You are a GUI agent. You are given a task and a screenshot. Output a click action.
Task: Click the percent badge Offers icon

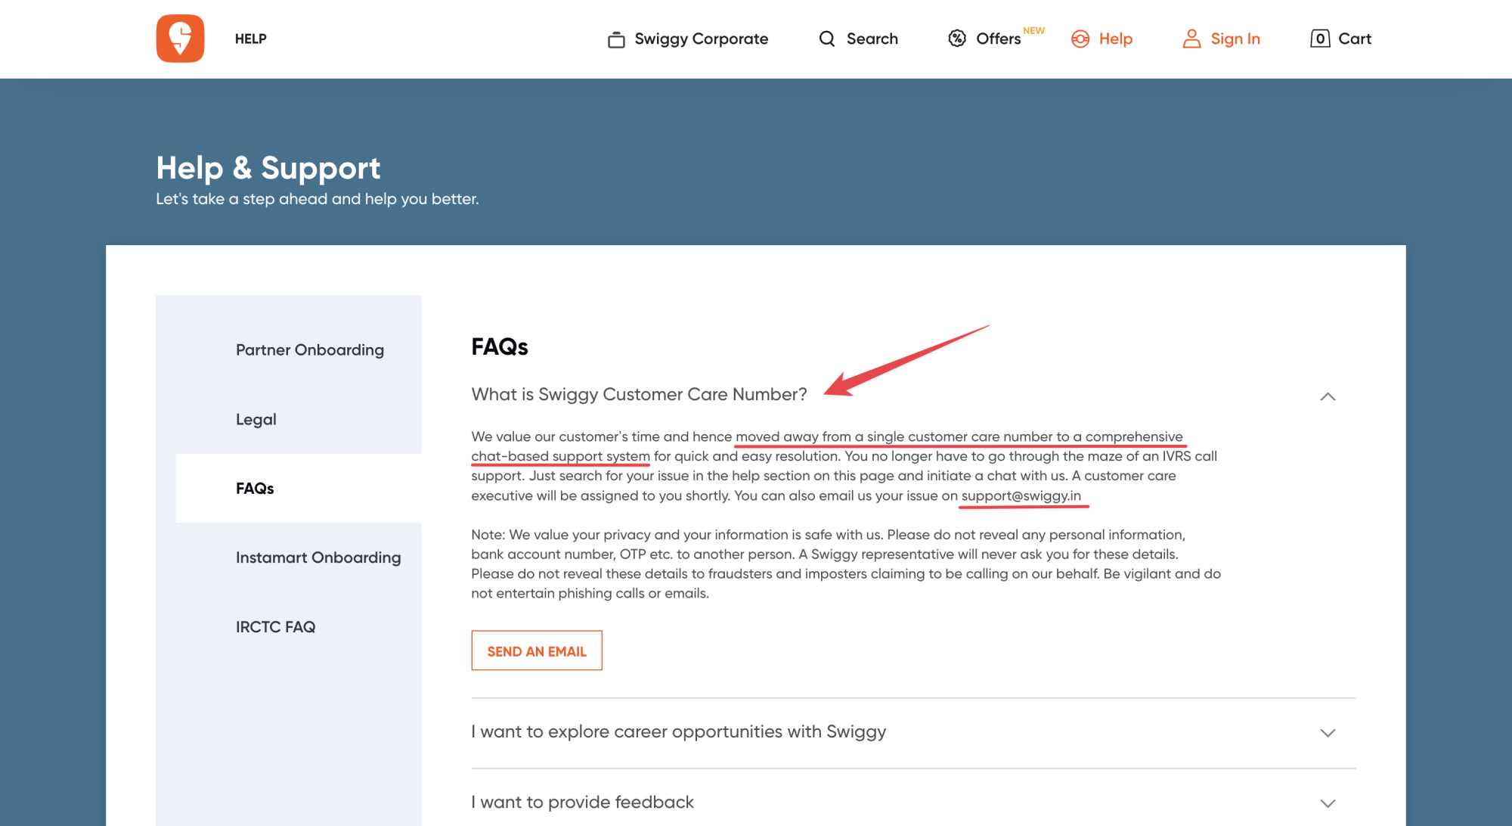click(957, 39)
